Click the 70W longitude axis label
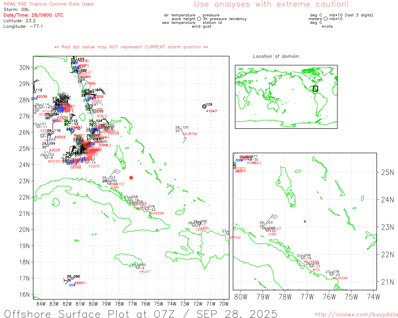 pos(224,304)
